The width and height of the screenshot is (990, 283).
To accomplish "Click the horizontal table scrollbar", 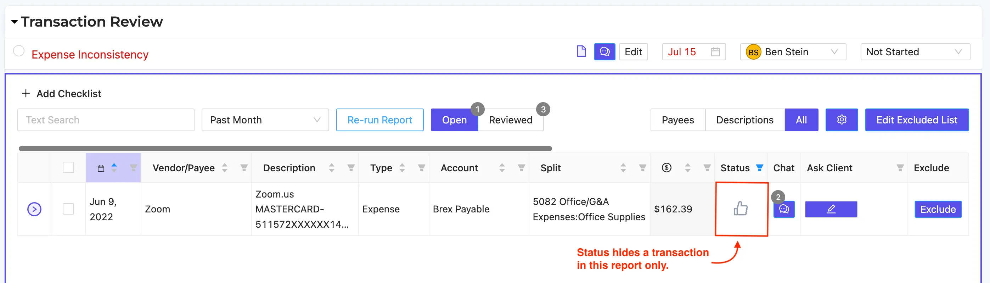I will [285, 149].
